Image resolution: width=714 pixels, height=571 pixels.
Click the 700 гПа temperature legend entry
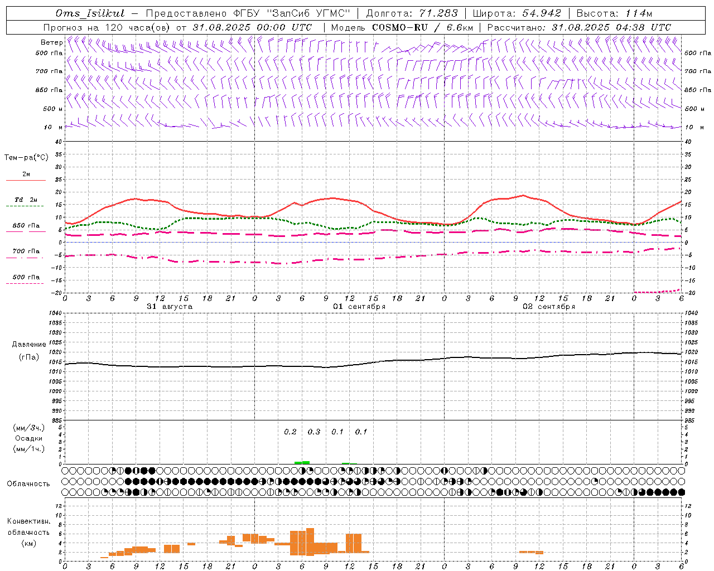(x=26, y=251)
